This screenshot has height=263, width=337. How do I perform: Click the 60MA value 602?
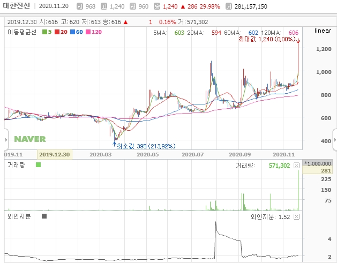coord(253,33)
